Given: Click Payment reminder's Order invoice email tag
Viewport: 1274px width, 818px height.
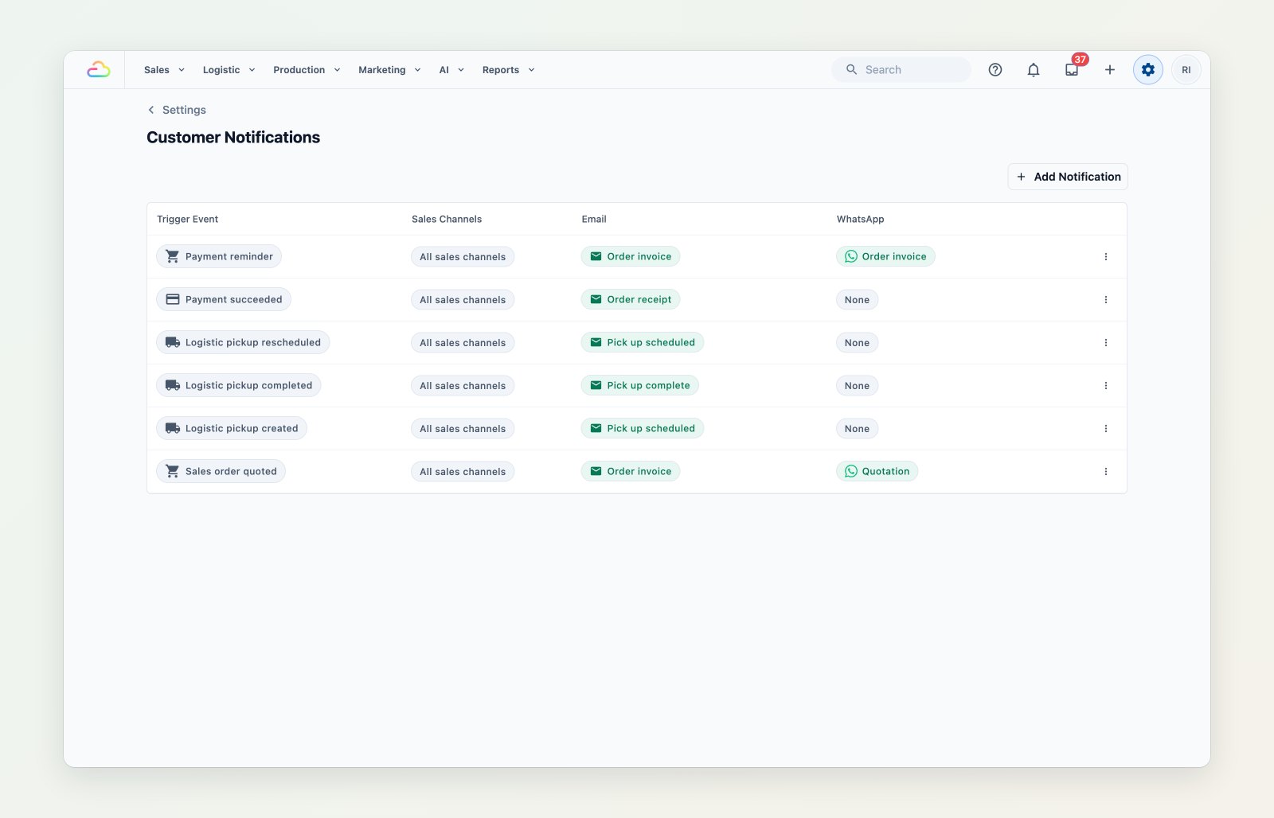Looking at the screenshot, I should tap(631, 256).
